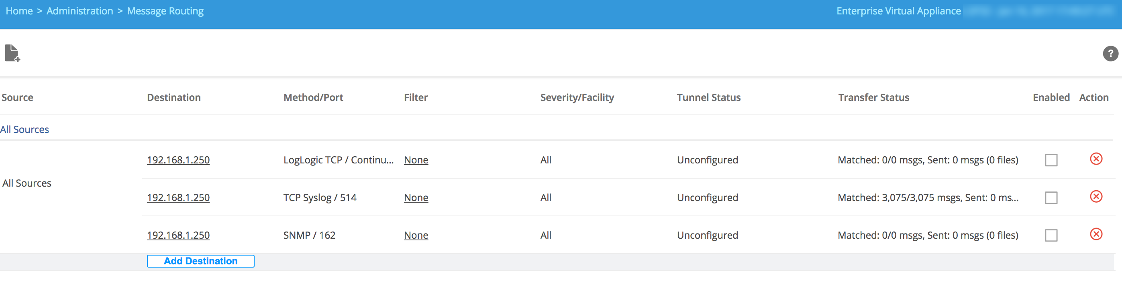
Task: Click the None filter for SNMP row
Action: point(416,236)
